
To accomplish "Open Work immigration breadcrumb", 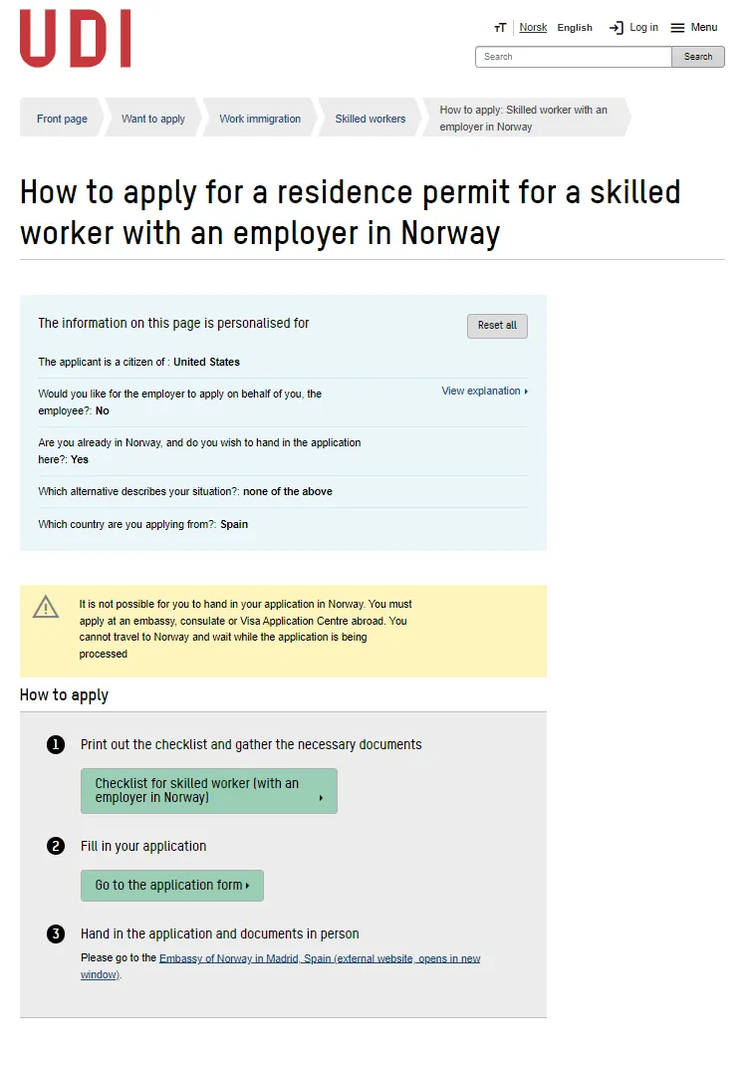I will 260,119.
